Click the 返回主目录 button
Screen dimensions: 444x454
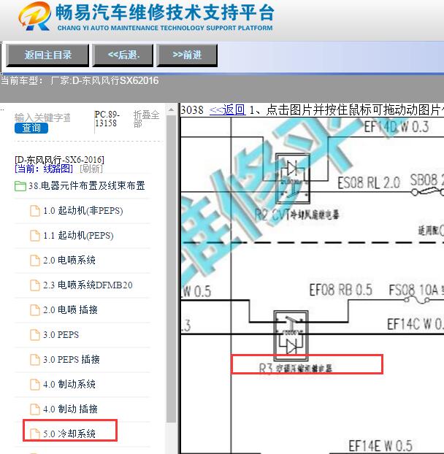pyautogui.click(x=47, y=55)
